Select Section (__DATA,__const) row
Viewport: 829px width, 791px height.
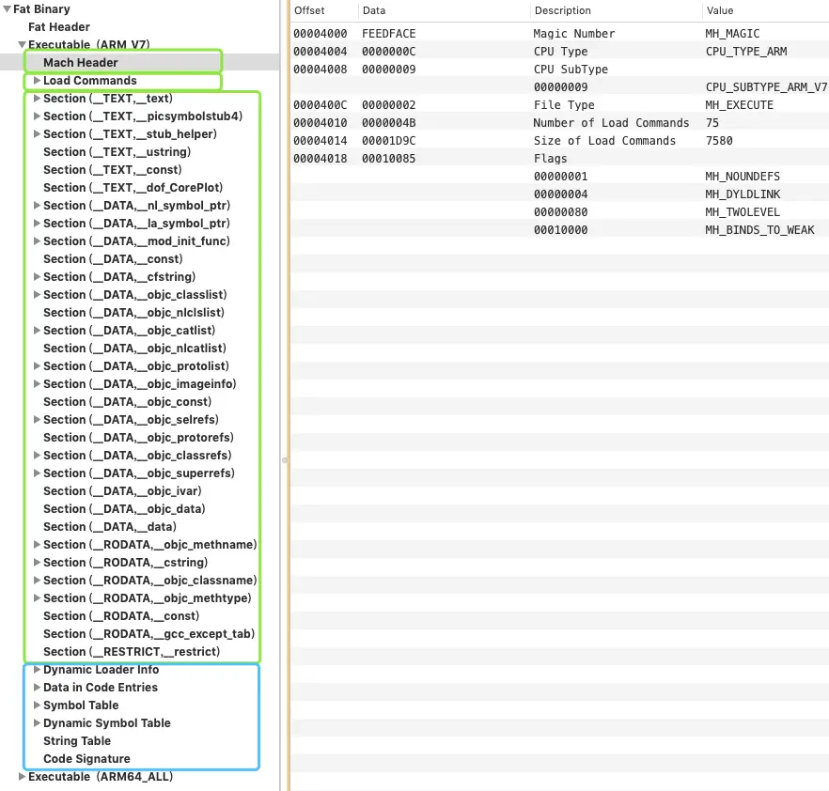pyautogui.click(x=113, y=259)
